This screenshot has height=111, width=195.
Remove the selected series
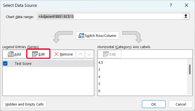point(63,54)
